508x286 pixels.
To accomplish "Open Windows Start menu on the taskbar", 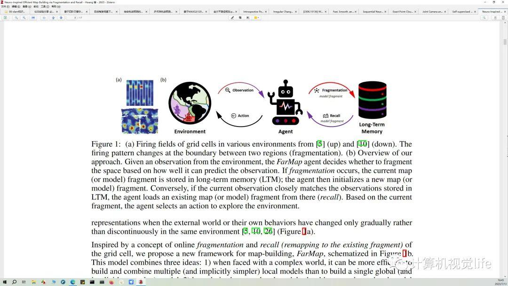I will [x=4, y=282].
